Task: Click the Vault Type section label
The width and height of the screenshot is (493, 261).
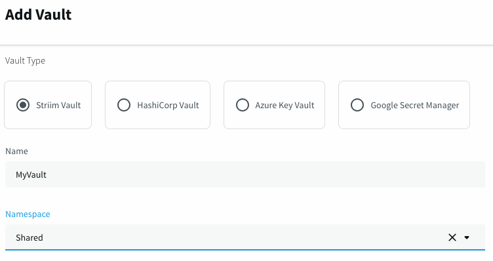Action: [25, 60]
